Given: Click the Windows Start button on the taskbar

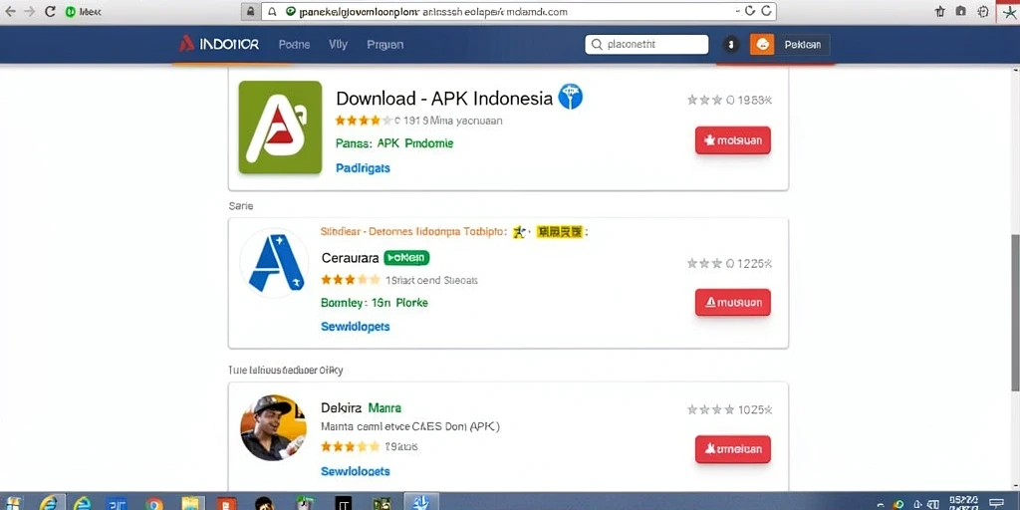Looking at the screenshot, I should (12, 503).
